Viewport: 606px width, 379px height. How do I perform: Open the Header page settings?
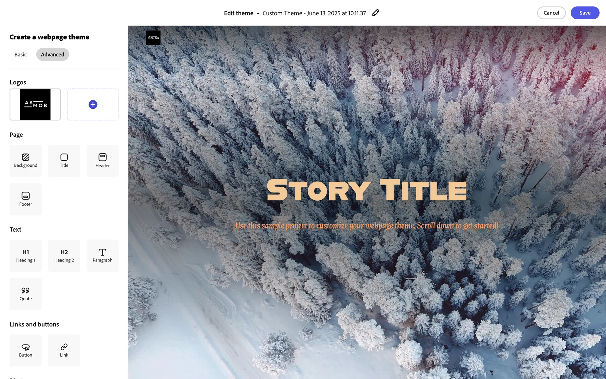[x=103, y=161]
